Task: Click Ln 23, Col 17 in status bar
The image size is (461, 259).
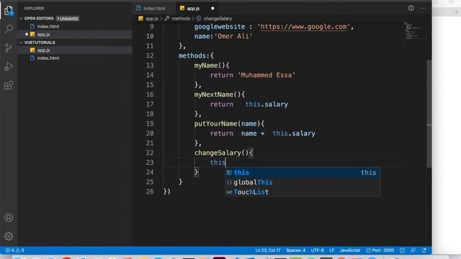Action: (267, 250)
